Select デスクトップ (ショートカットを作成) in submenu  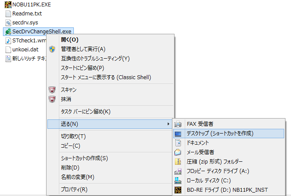point(220,134)
